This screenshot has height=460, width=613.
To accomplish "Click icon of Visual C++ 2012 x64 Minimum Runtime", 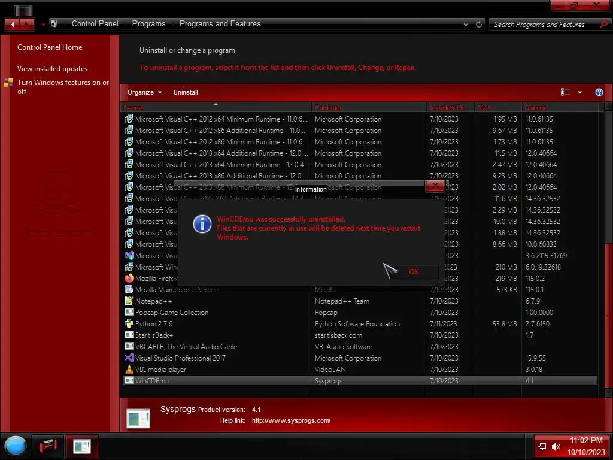I will click(129, 119).
